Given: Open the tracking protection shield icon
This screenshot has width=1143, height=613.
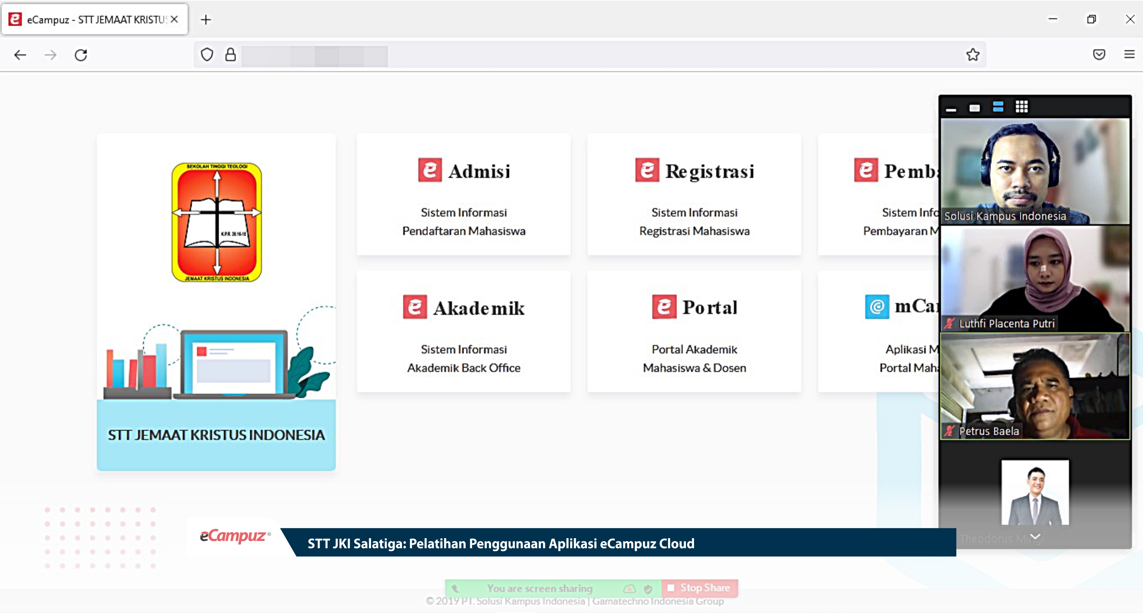Looking at the screenshot, I should 207,55.
